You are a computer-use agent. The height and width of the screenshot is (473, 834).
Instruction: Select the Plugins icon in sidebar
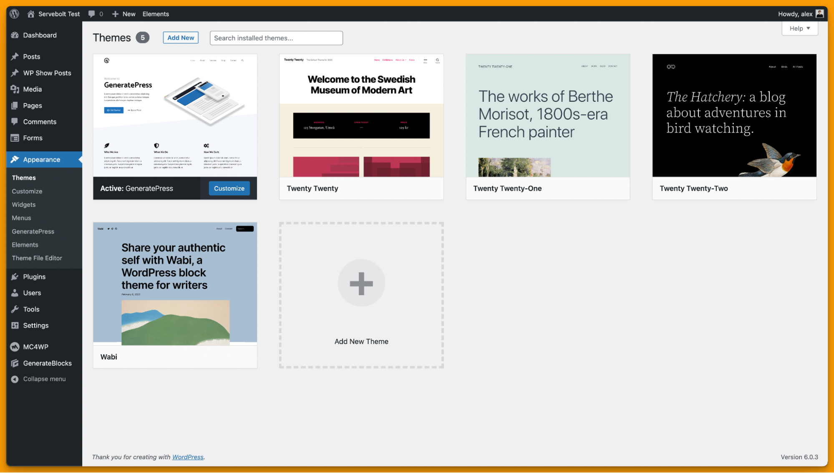15,276
